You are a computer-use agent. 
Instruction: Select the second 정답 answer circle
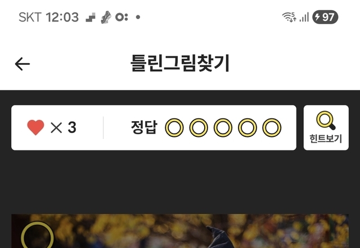tap(199, 127)
